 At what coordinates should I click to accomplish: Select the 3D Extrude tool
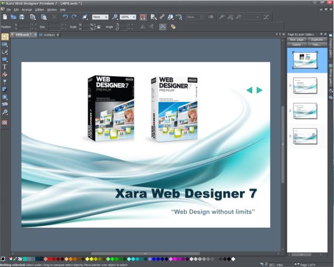pyautogui.click(x=5, y=104)
